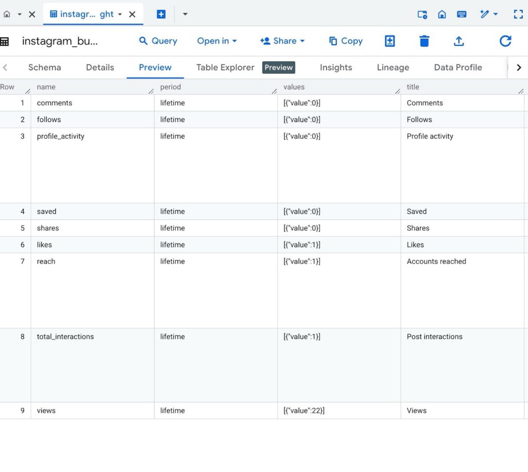Click the snapshot icon beside Copy
Screen dimensions: 528x472
(390, 41)
